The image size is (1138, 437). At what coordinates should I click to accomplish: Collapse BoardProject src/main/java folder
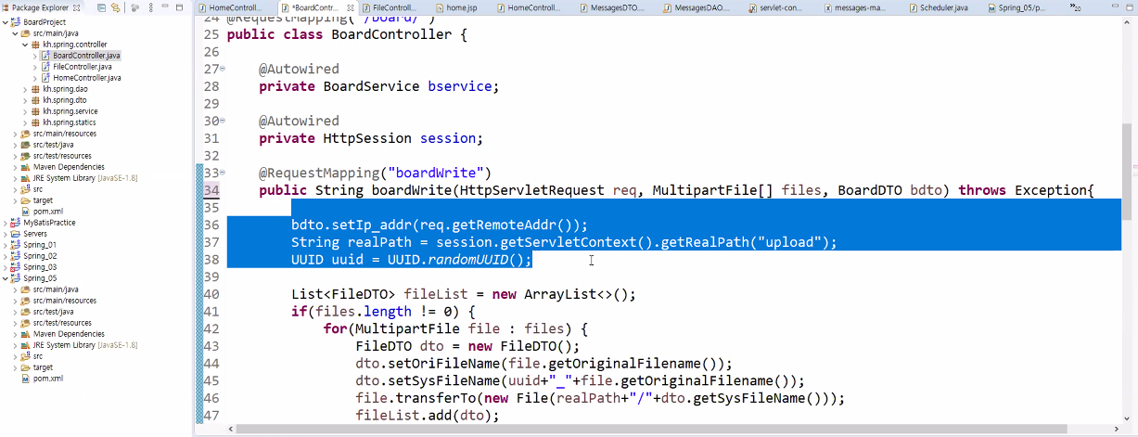click(x=15, y=33)
